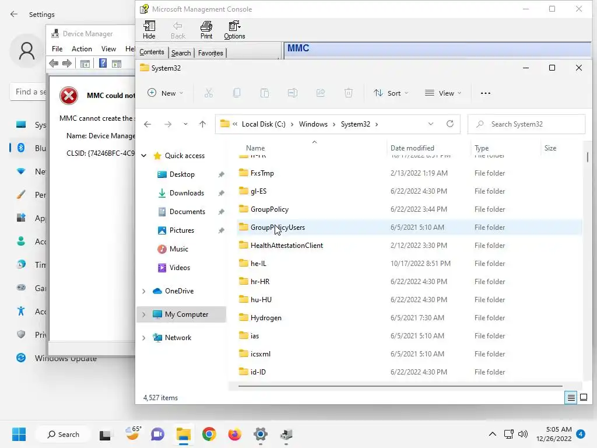The width and height of the screenshot is (597, 448).
Task: Go up one folder level
Action: click(202, 124)
